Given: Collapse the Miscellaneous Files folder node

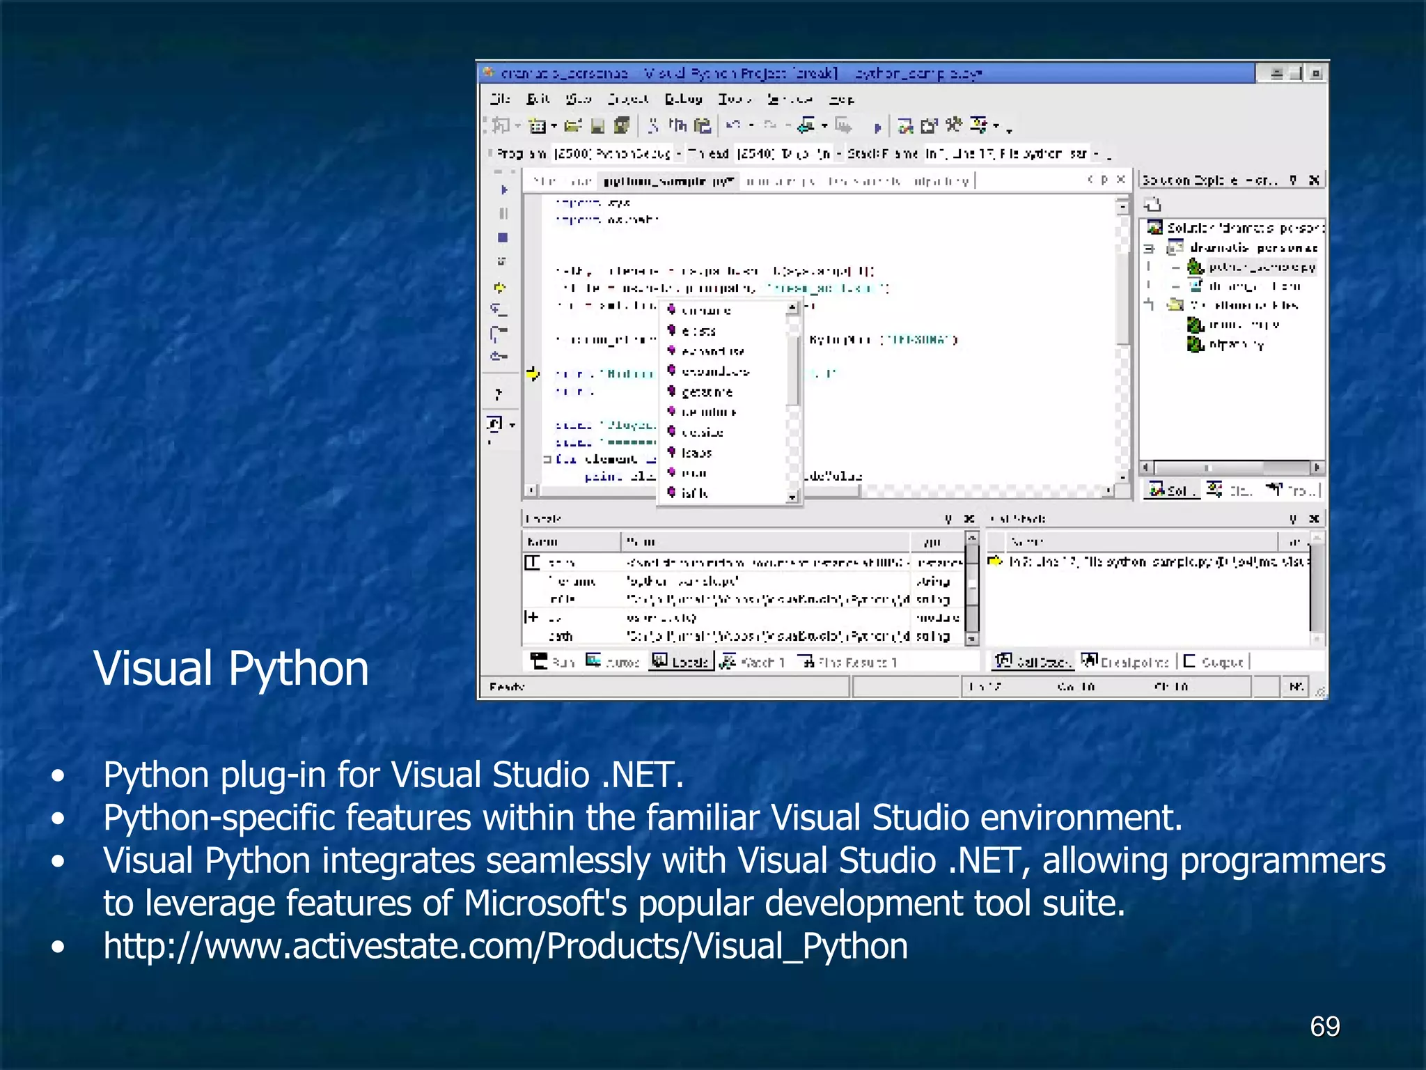Looking at the screenshot, I should (x=1150, y=304).
